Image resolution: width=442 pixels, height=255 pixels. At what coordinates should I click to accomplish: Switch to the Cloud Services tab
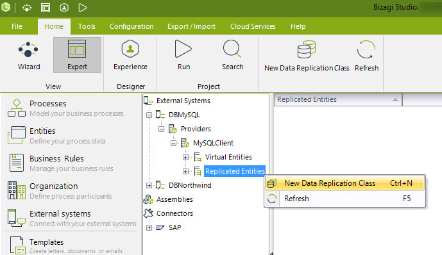pyautogui.click(x=253, y=26)
